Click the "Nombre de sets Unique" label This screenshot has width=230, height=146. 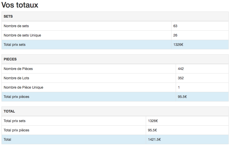[22, 35]
